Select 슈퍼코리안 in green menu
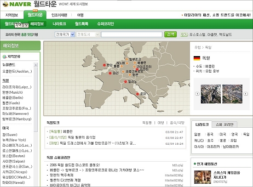253x187 pixels. click(x=105, y=24)
